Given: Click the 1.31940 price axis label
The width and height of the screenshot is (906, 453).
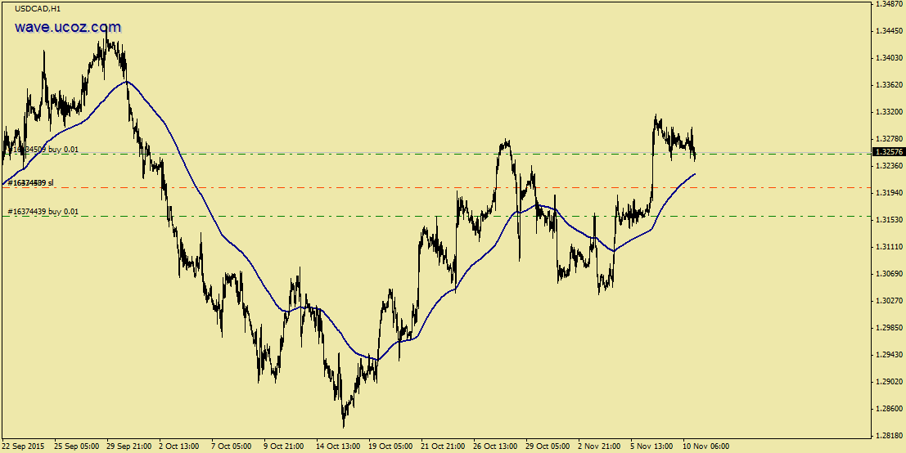Looking at the screenshot, I should tap(889, 193).
